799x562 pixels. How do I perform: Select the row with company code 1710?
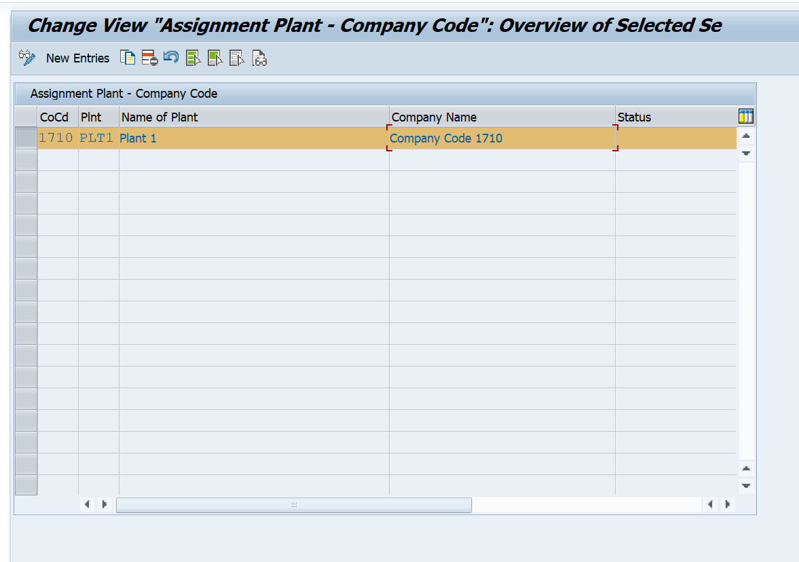click(26, 138)
